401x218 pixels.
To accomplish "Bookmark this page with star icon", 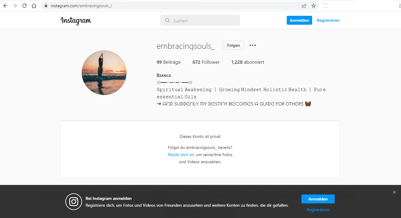I will click(x=314, y=6).
